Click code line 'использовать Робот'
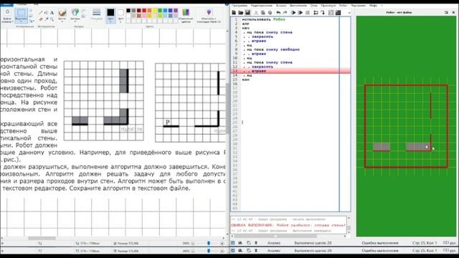459x258 pixels. pos(263,19)
